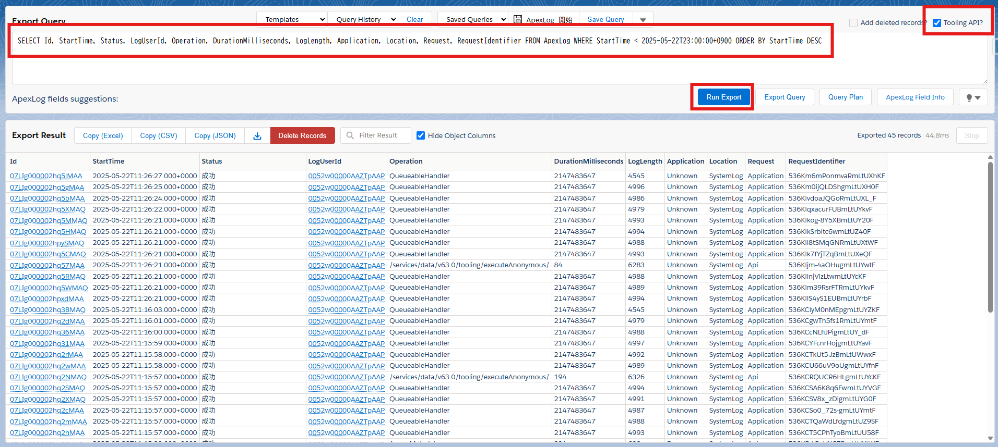Click the Status column header

tap(253, 162)
